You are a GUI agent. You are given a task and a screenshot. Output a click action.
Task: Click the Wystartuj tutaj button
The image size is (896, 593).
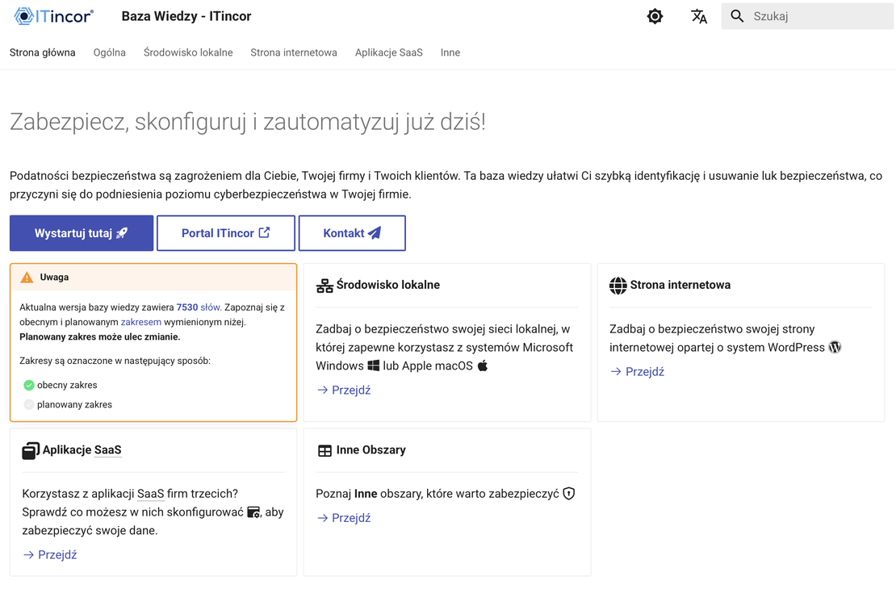[81, 232]
